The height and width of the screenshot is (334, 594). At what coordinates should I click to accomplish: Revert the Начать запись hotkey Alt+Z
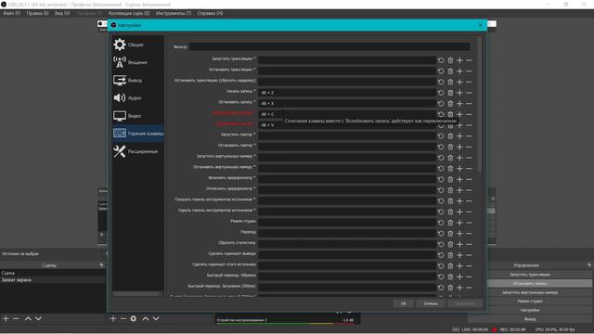click(x=441, y=93)
